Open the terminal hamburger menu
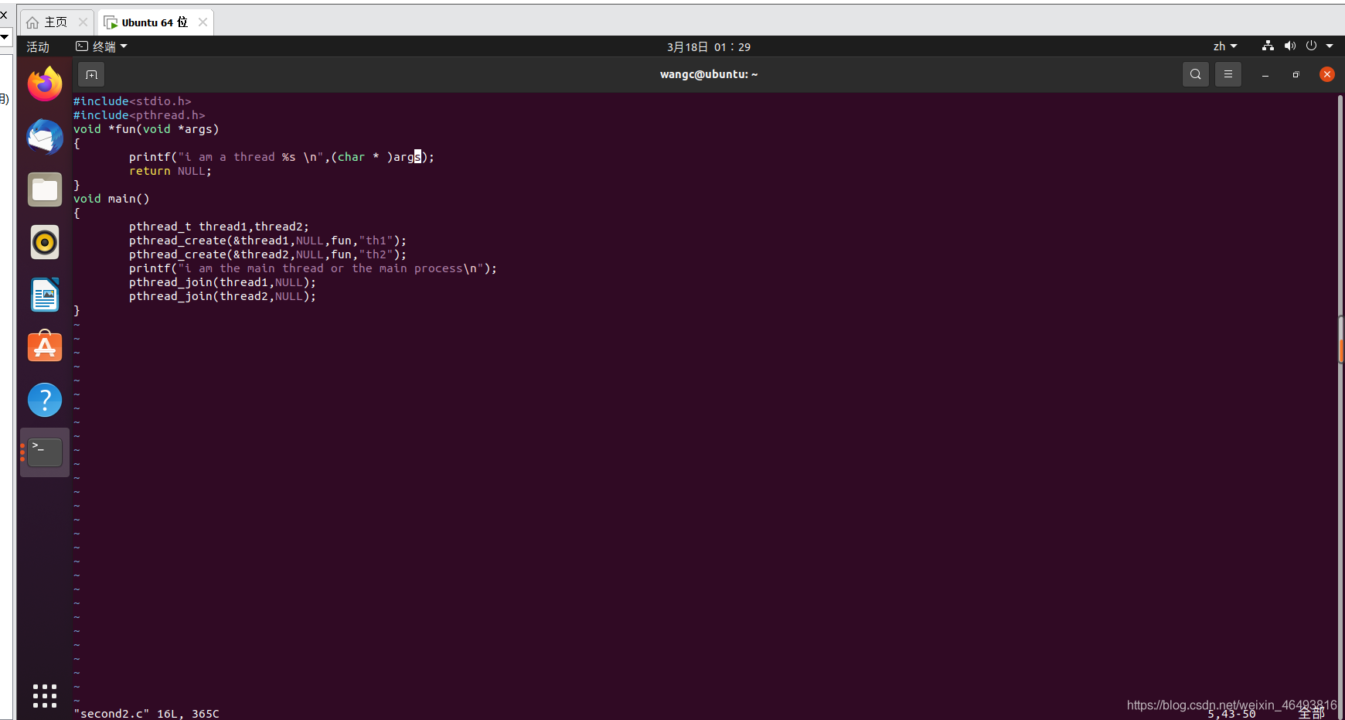Viewport: 1345px width, 720px height. point(1228,74)
